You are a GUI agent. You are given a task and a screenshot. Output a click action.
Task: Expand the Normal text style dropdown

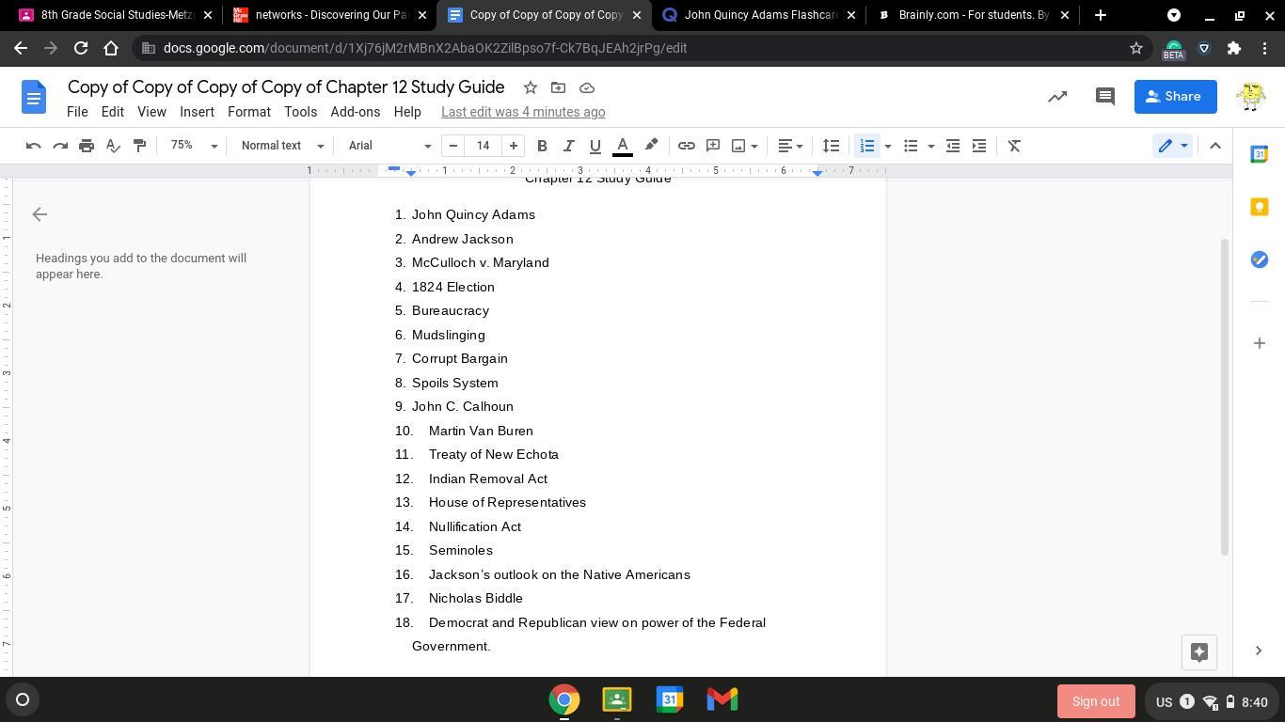pyautogui.click(x=282, y=146)
